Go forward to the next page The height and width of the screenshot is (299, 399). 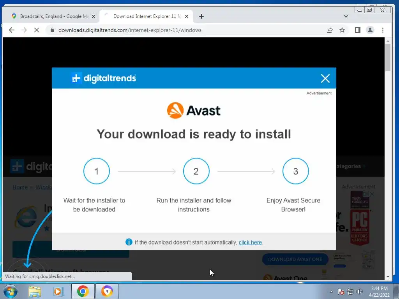click(24, 30)
